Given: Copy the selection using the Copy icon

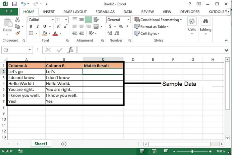Looking at the screenshot, I should coord(17,26).
